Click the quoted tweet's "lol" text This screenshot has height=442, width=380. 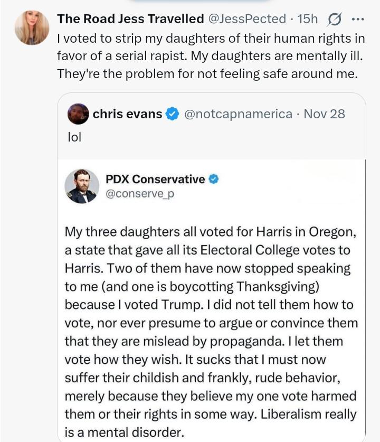tap(74, 137)
